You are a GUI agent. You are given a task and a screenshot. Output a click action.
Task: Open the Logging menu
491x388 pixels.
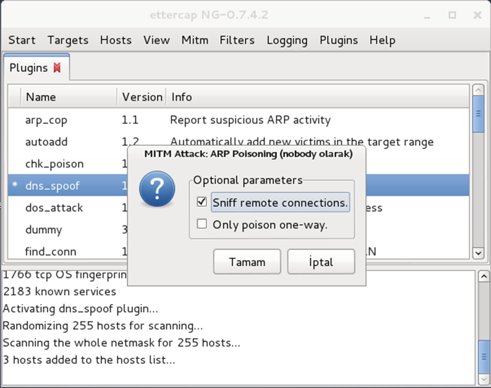287,40
